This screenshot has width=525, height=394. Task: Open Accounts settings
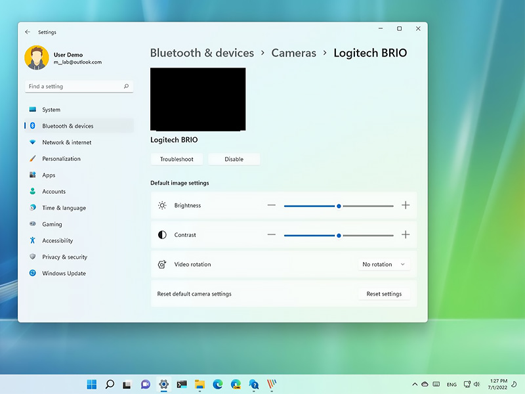click(x=79, y=192)
